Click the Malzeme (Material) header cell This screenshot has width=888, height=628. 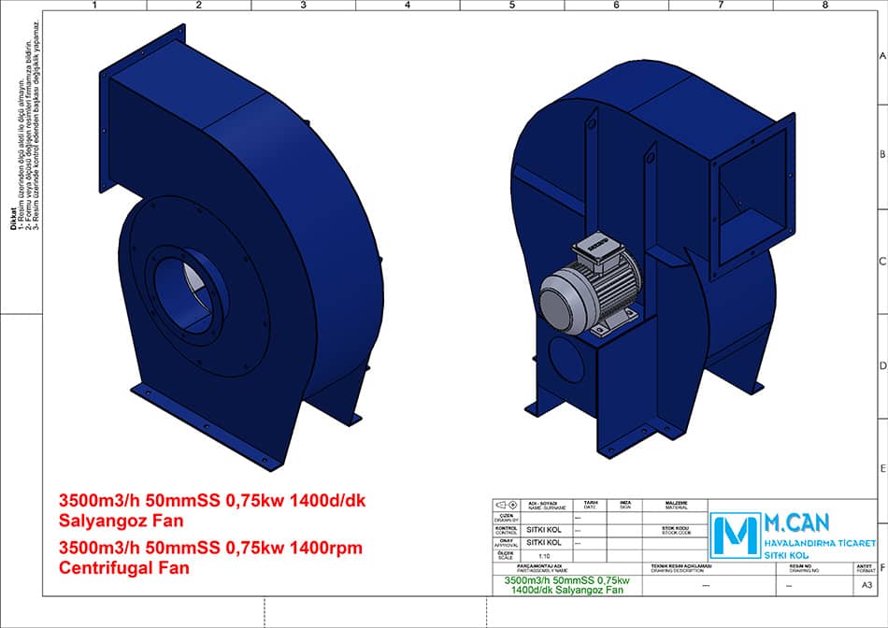677,505
